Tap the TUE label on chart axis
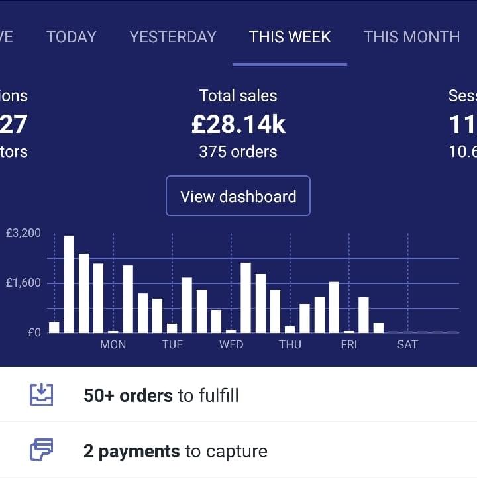Image resolution: width=477 pixels, height=478 pixels. point(172,344)
